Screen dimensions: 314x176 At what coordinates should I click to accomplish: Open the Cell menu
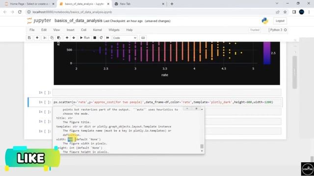pos(84,30)
